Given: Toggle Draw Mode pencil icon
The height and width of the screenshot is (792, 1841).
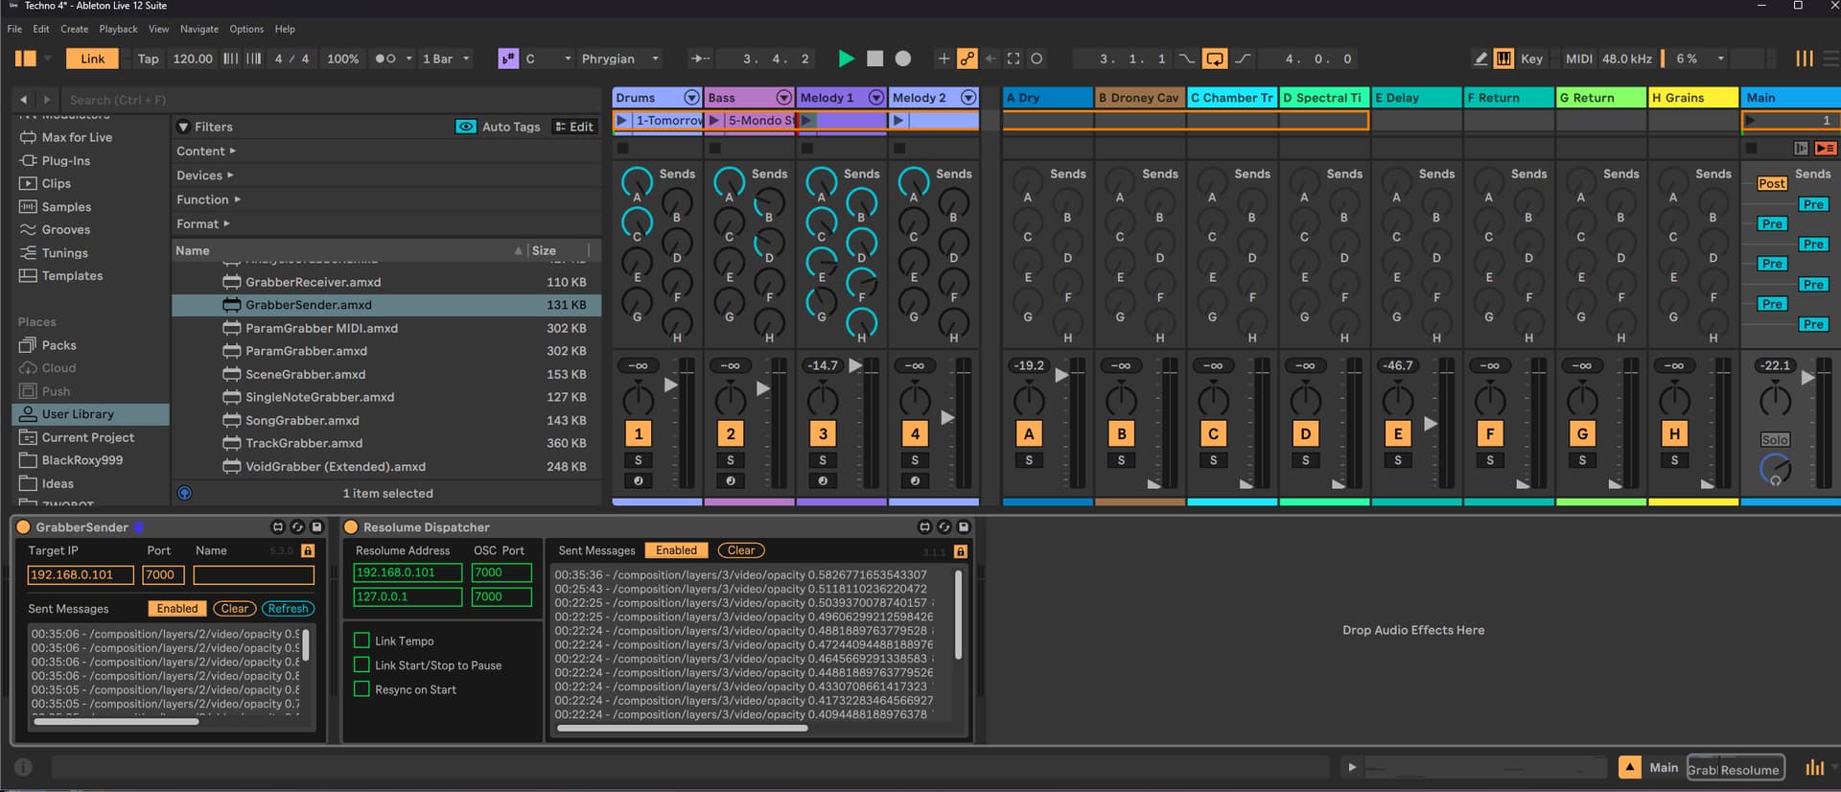Looking at the screenshot, I should (1480, 58).
